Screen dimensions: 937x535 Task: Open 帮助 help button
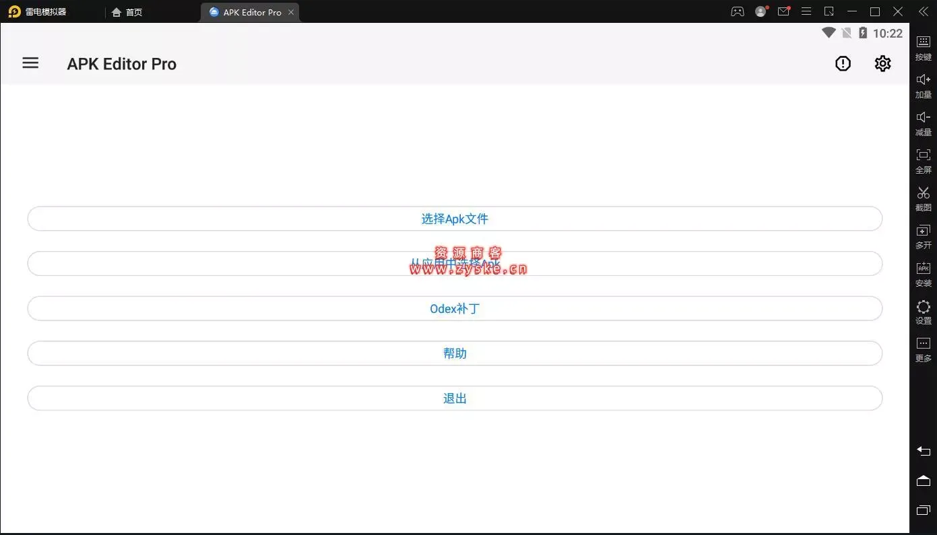tap(455, 353)
